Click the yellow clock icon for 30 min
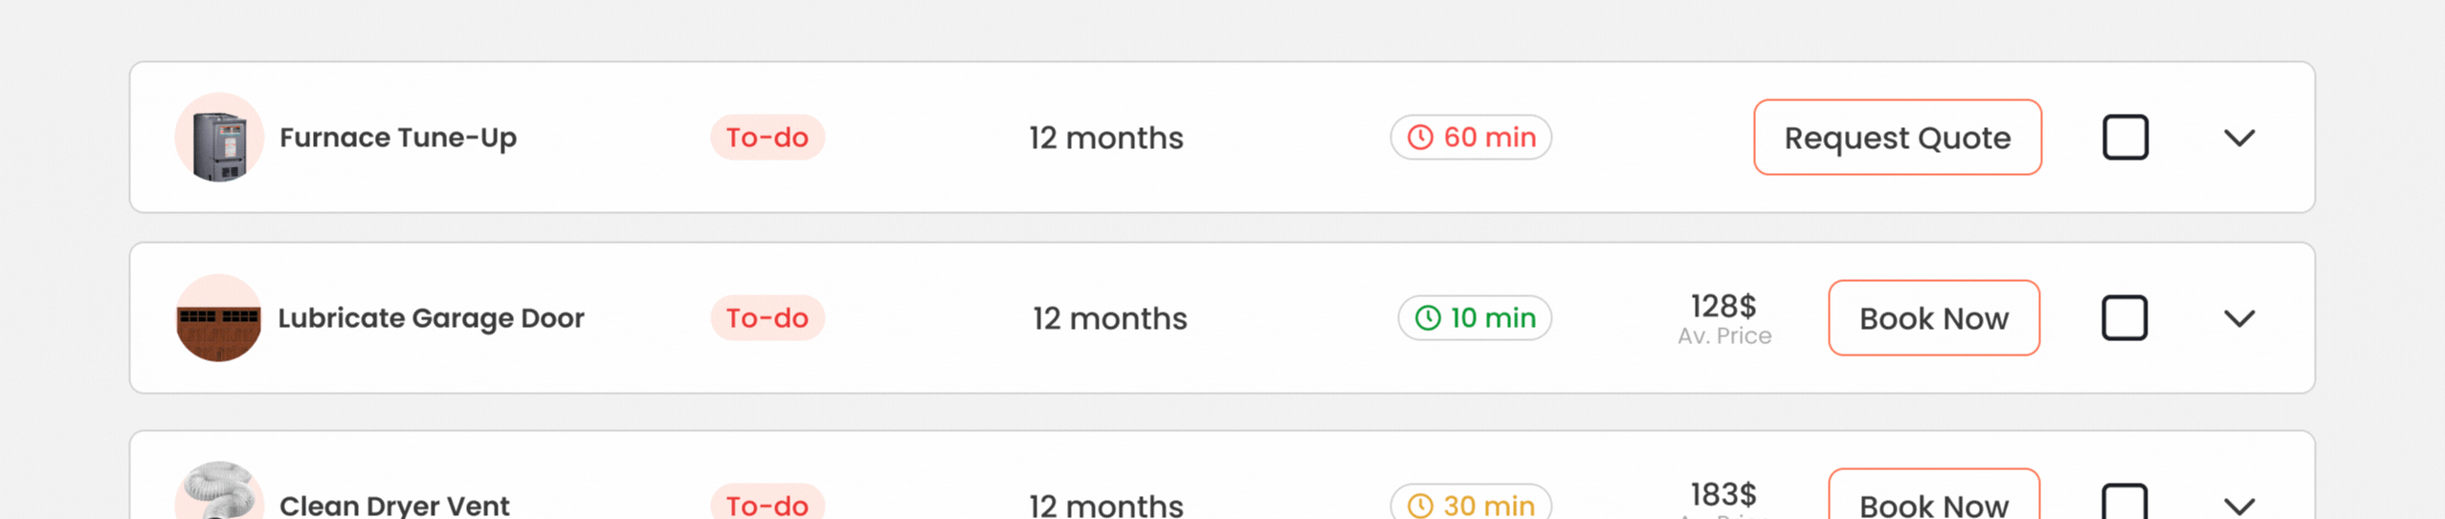This screenshot has height=519, width=2445. (1420, 505)
